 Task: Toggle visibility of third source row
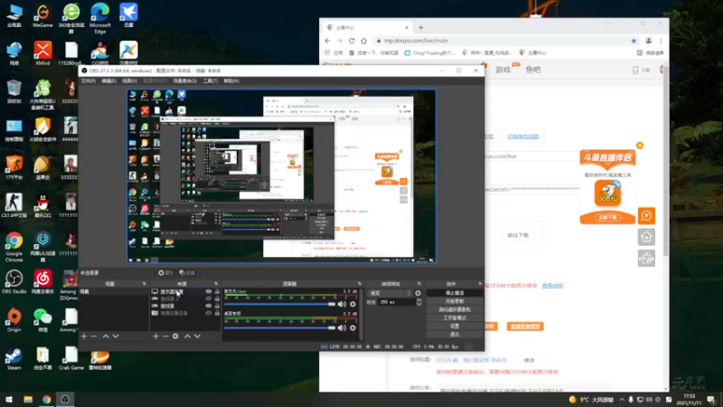(209, 306)
